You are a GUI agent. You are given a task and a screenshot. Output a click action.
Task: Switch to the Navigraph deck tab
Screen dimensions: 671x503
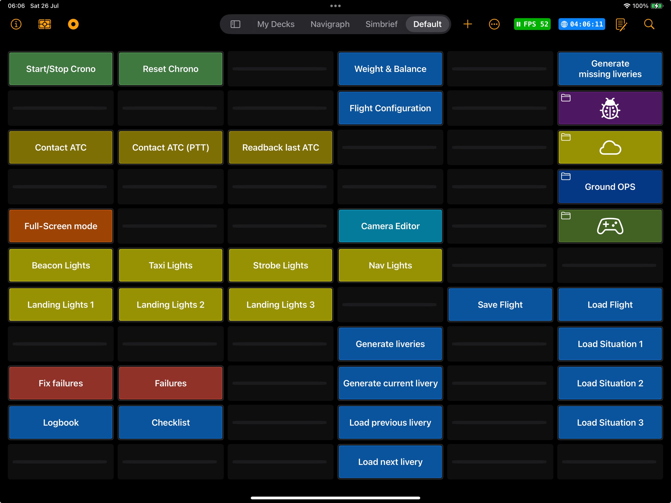pyautogui.click(x=330, y=24)
